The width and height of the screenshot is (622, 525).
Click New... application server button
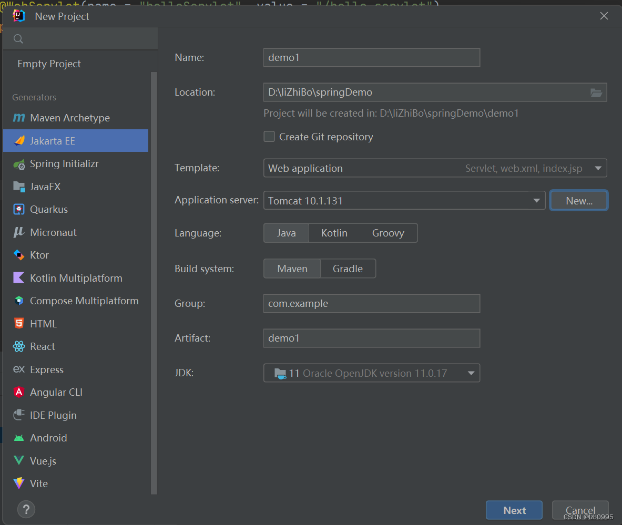tap(579, 201)
